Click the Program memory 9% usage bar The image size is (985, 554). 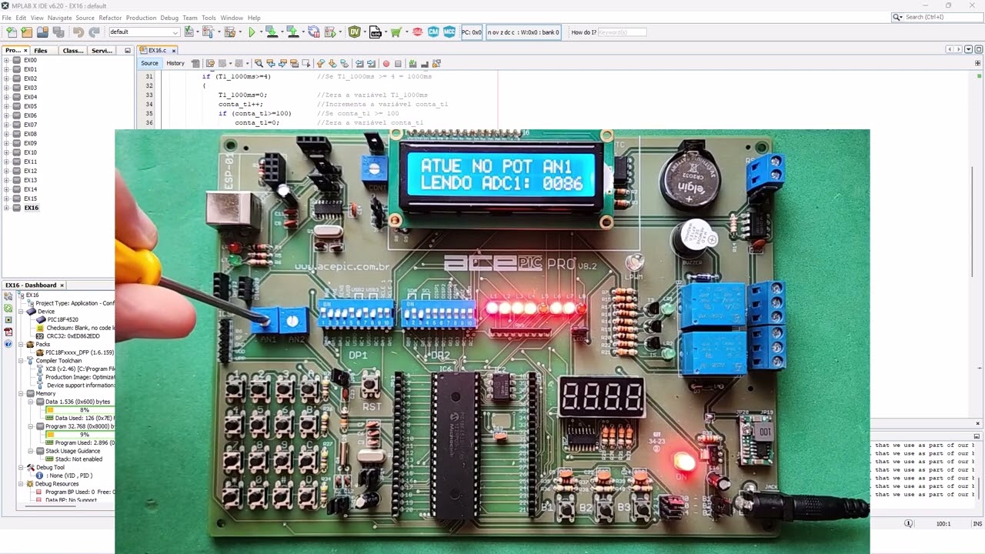click(x=80, y=435)
